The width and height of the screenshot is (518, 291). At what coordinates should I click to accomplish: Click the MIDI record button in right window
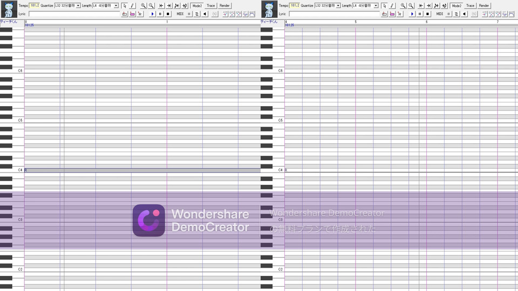point(448,14)
